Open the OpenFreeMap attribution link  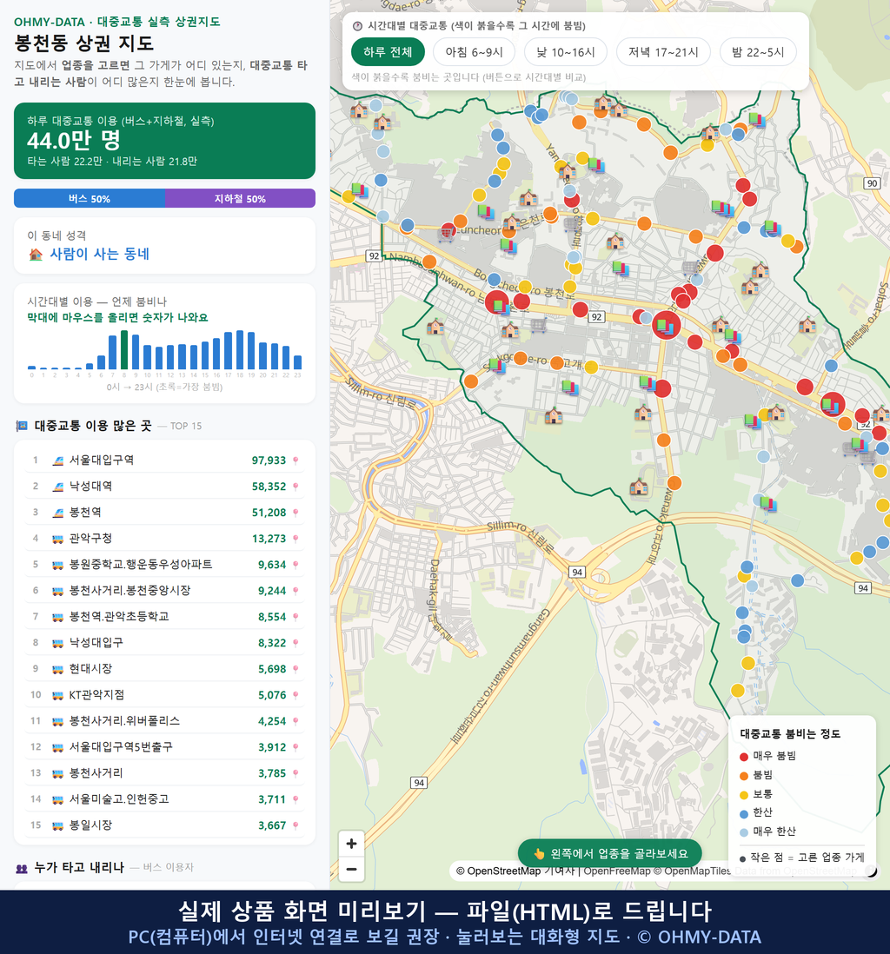click(617, 871)
